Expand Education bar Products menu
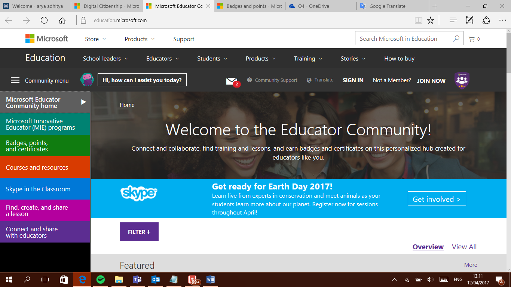Viewport: 511px width, 287px height. 261,59
